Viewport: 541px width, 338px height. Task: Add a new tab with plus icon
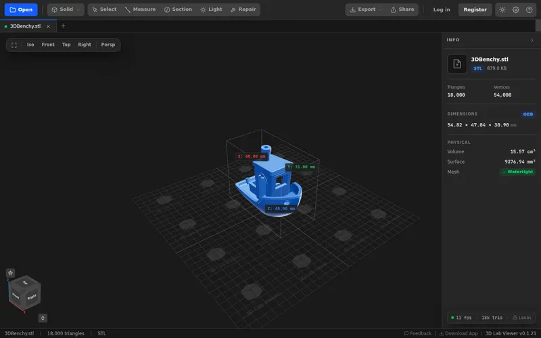pyautogui.click(x=63, y=26)
